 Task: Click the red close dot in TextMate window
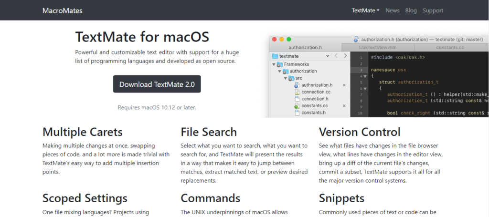275,39
